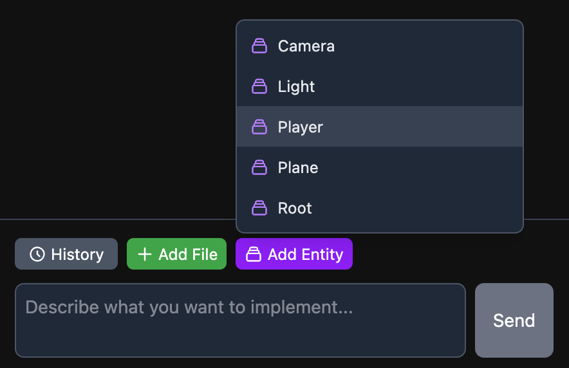Collapse the Add Entity dropdown
Viewport: 569px width, 368px height.
[294, 254]
